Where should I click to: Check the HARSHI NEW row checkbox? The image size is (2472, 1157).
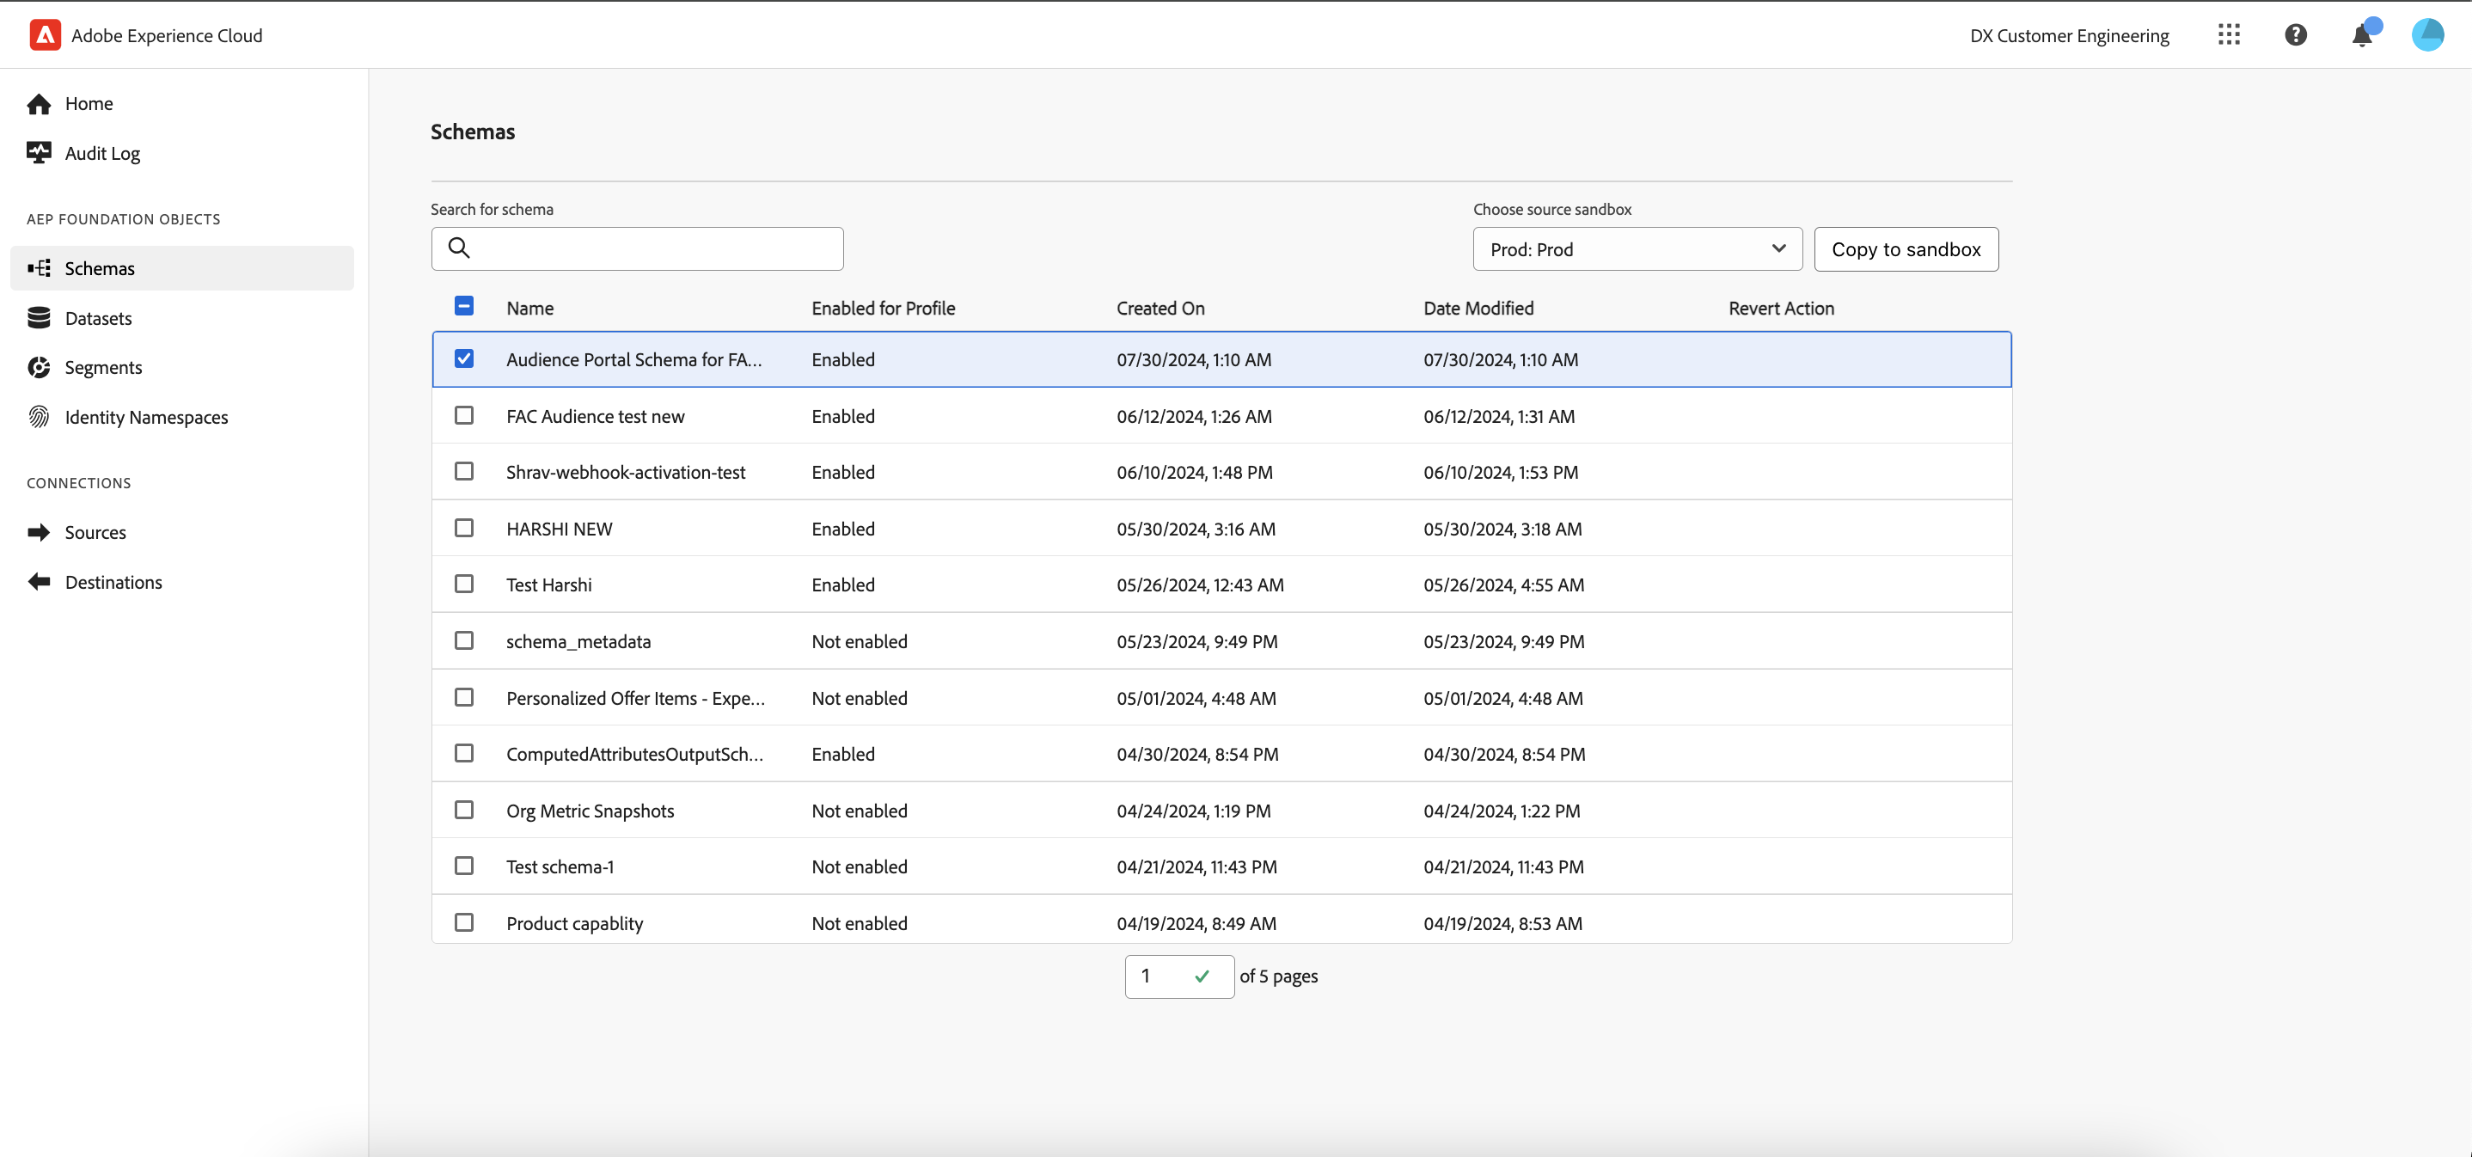coord(463,528)
